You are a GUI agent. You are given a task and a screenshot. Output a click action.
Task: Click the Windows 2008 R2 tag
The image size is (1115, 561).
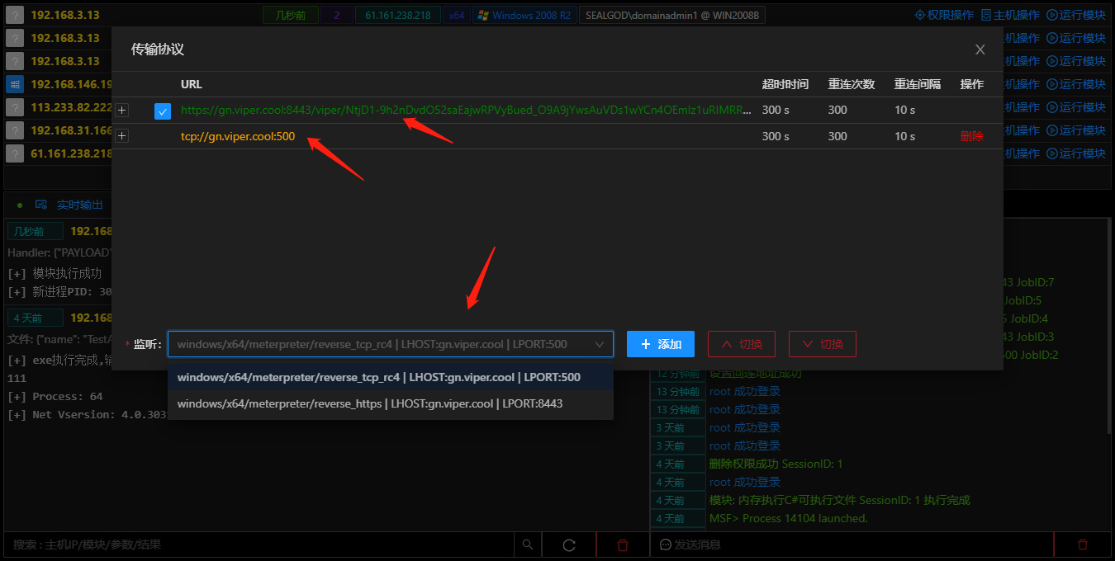point(524,15)
